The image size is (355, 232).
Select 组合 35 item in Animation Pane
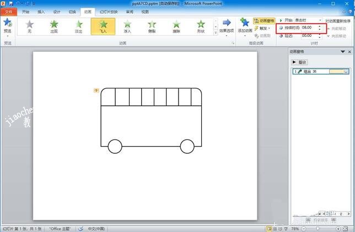(321, 72)
